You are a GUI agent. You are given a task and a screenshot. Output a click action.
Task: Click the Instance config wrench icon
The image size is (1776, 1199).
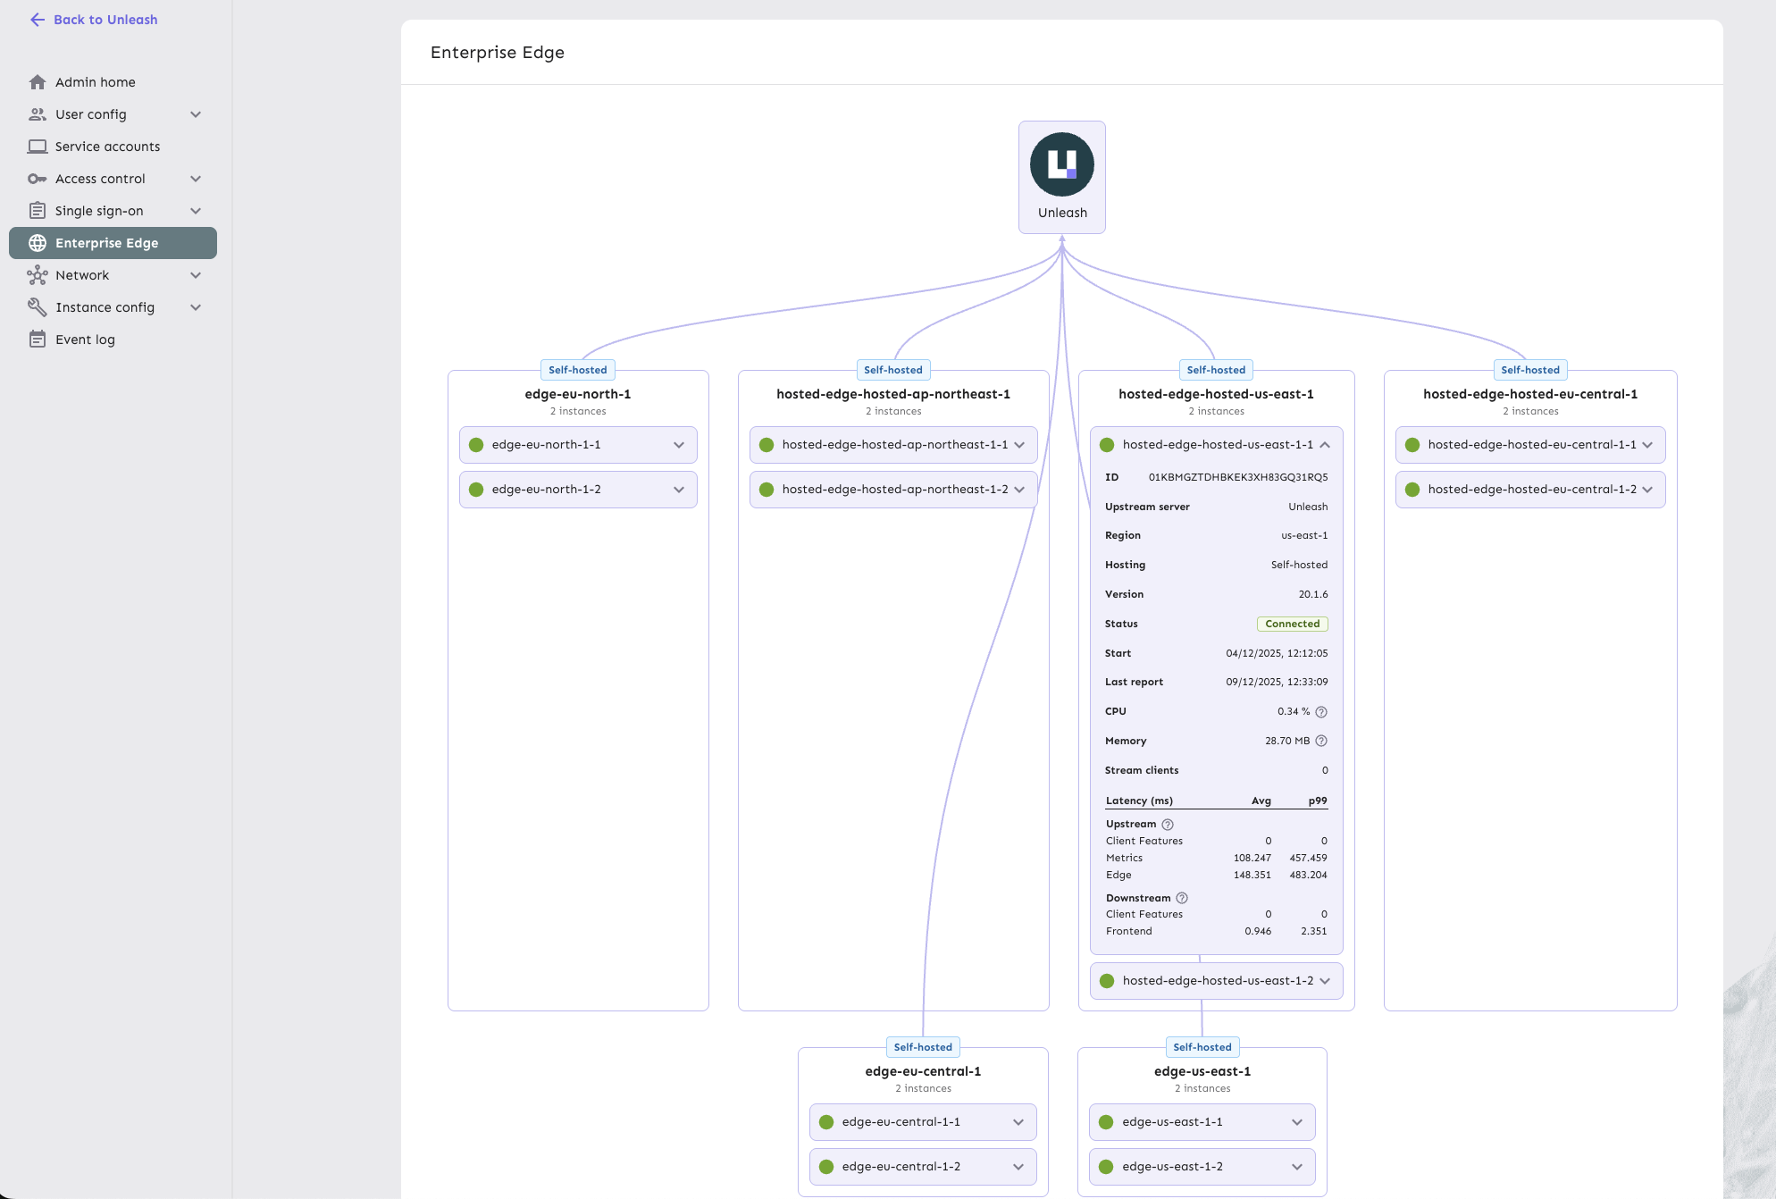pyautogui.click(x=38, y=306)
